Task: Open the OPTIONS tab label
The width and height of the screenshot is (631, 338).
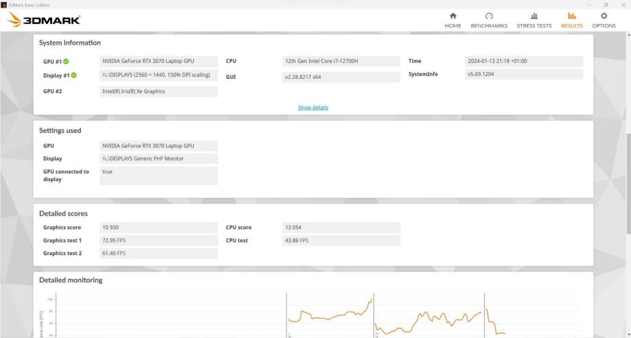Action: pos(604,26)
